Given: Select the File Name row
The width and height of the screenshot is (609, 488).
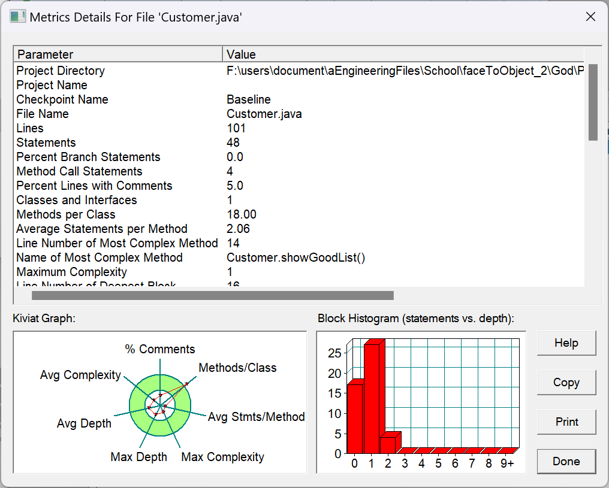Looking at the screenshot, I should (x=299, y=114).
